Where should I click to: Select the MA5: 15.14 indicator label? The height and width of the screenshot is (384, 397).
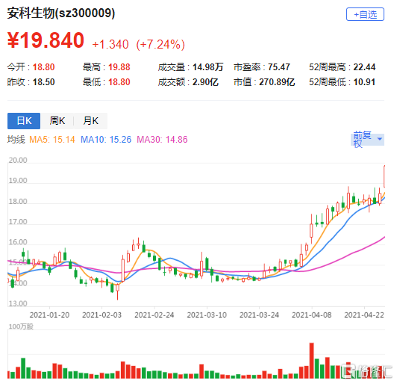point(52,140)
